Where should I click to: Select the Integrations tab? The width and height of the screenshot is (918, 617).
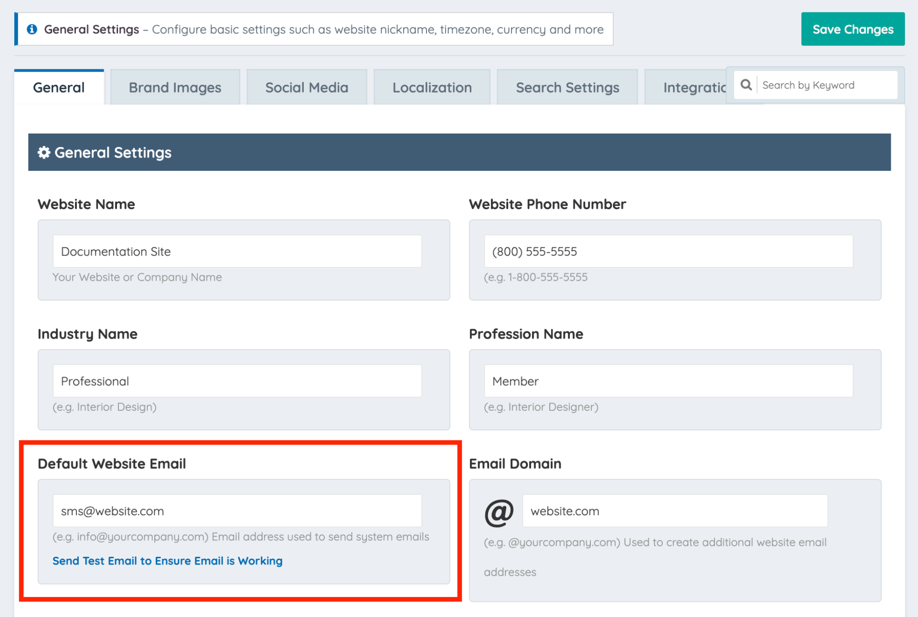688,87
